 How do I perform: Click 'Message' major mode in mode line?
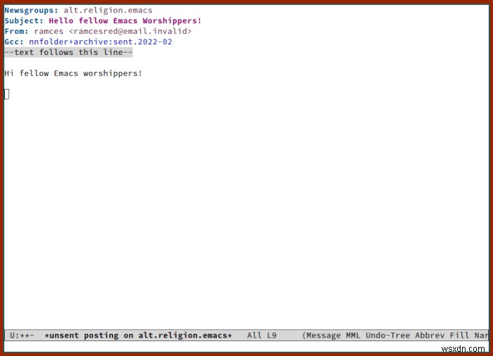click(323, 336)
